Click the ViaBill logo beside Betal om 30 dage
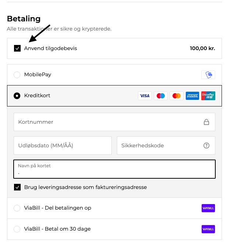Screen dimensions: 233x245 (208, 229)
